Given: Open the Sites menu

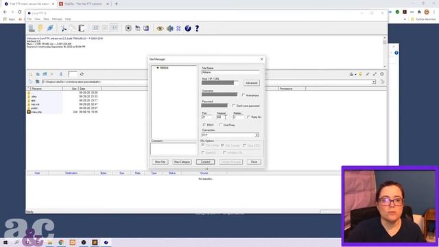Looking at the screenshot, I should click(46, 19).
